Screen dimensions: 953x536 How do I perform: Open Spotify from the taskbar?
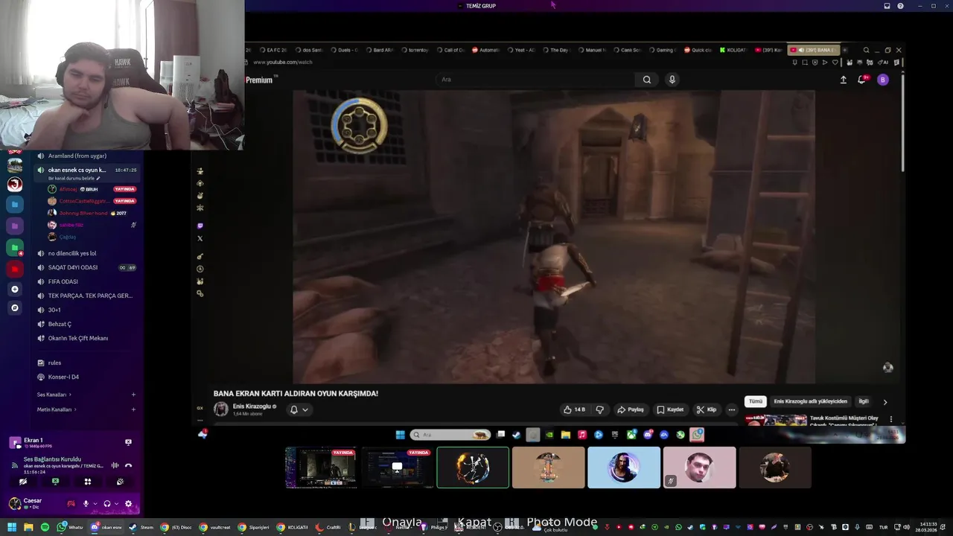45,527
